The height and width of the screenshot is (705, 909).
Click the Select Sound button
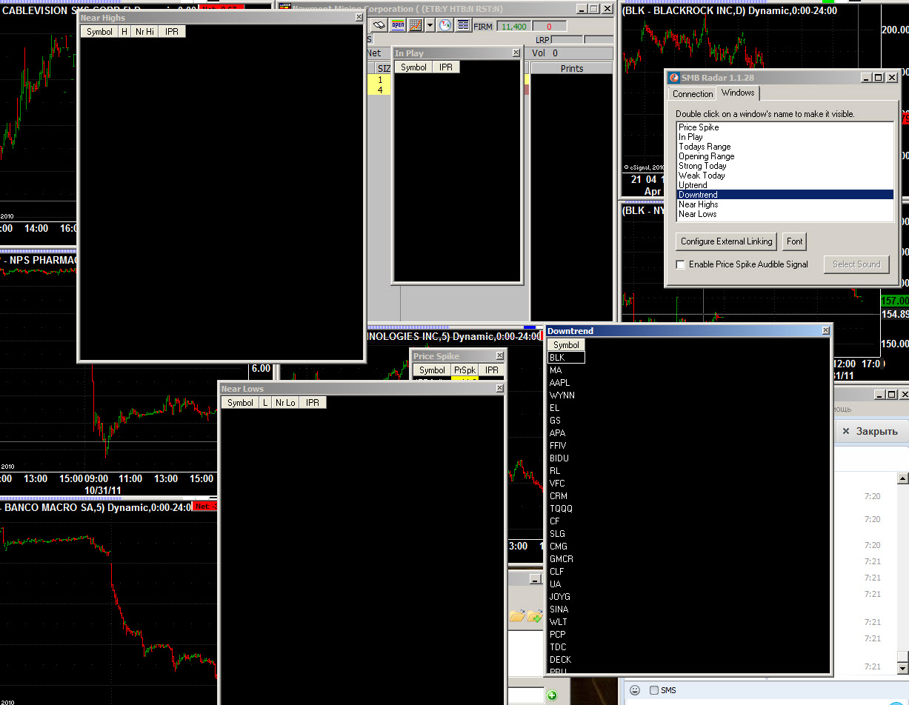[856, 264]
